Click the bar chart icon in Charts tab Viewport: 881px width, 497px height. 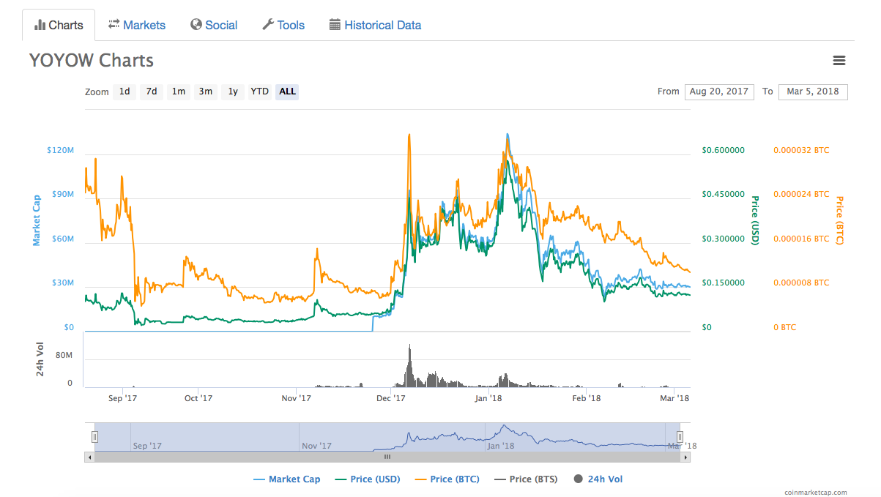pos(40,25)
